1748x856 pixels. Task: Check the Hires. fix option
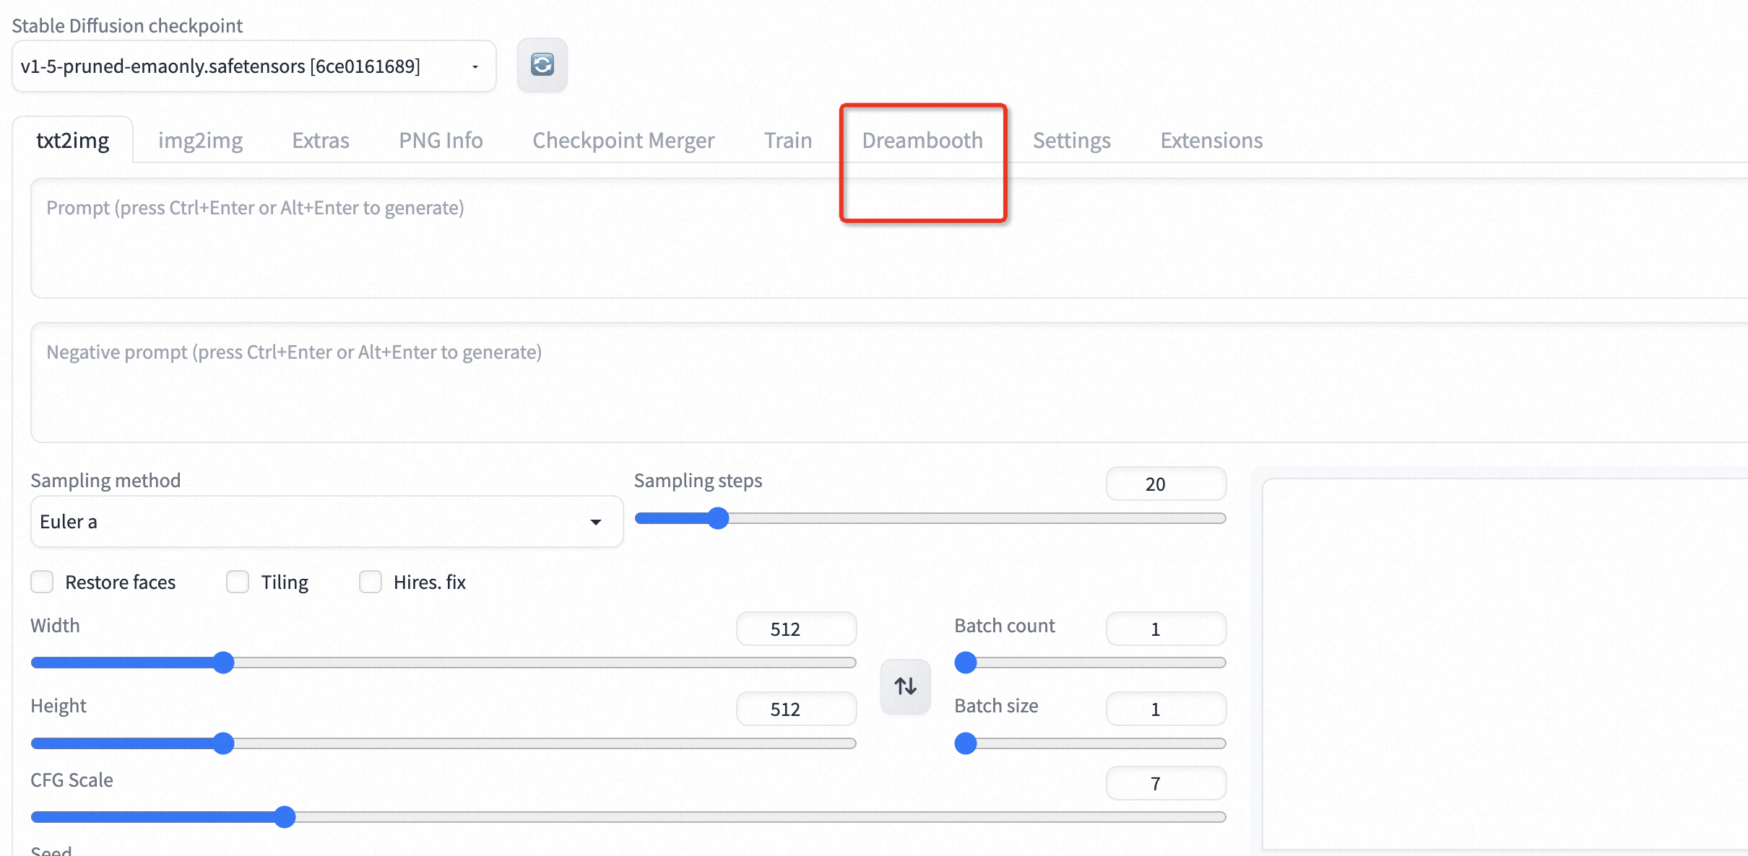371,582
